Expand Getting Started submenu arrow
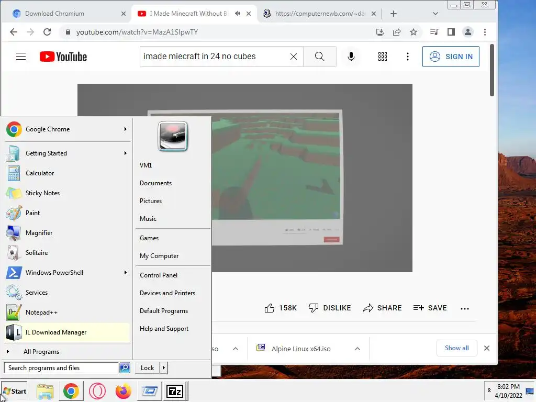This screenshot has width=536, height=402. pos(126,153)
